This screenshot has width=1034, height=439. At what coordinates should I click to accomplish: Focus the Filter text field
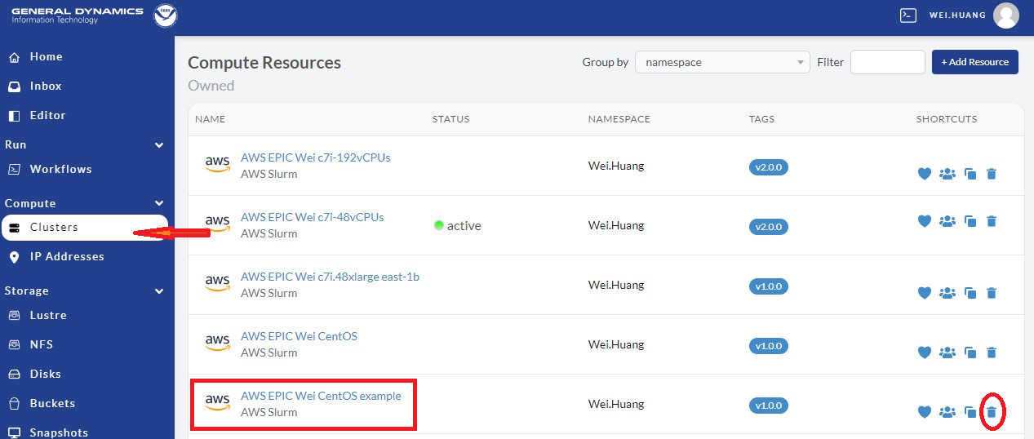[887, 62]
